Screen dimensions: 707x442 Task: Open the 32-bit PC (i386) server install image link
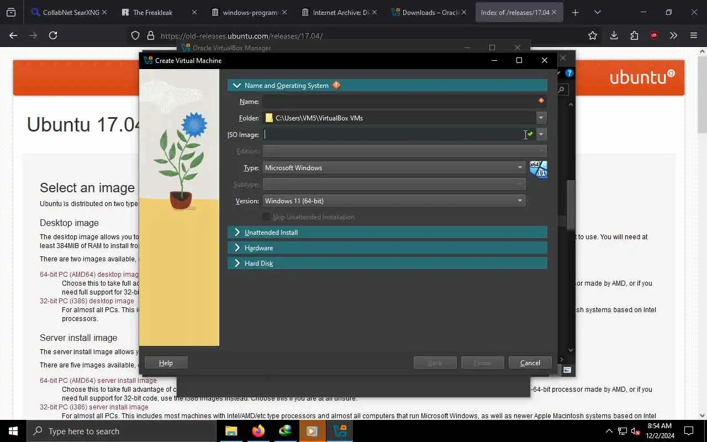(94, 407)
